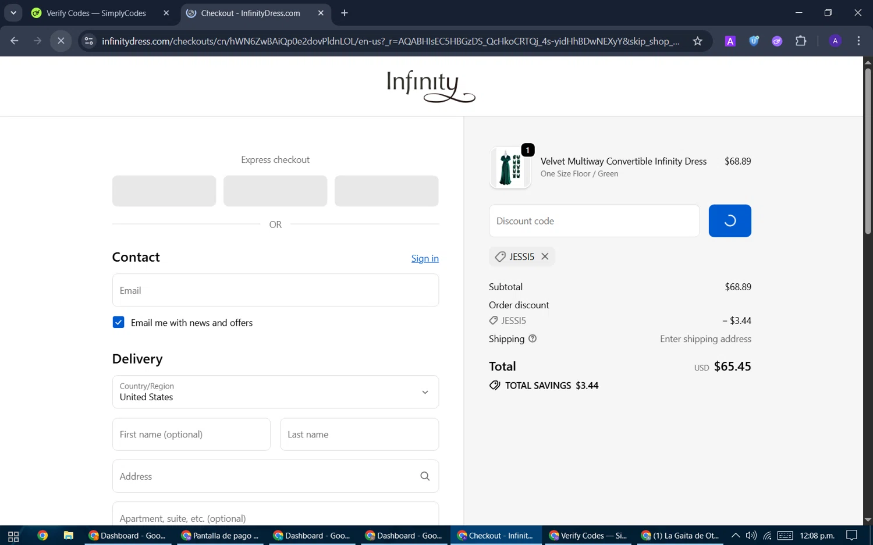The height and width of the screenshot is (545, 873).
Task: Focus the Email input field
Action: click(275, 290)
